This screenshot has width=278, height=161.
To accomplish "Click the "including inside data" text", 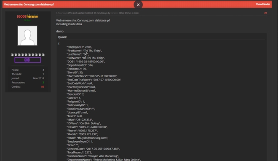I will pyautogui.click(x=69, y=24).
